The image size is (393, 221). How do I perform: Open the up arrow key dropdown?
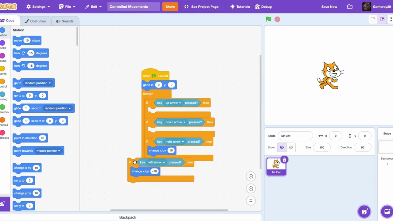click(173, 103)
